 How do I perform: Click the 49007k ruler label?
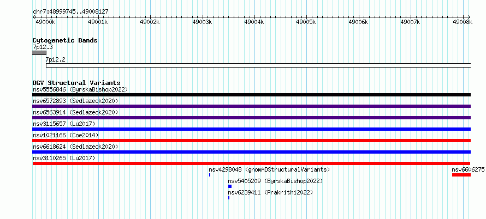(x=411, y=22)
